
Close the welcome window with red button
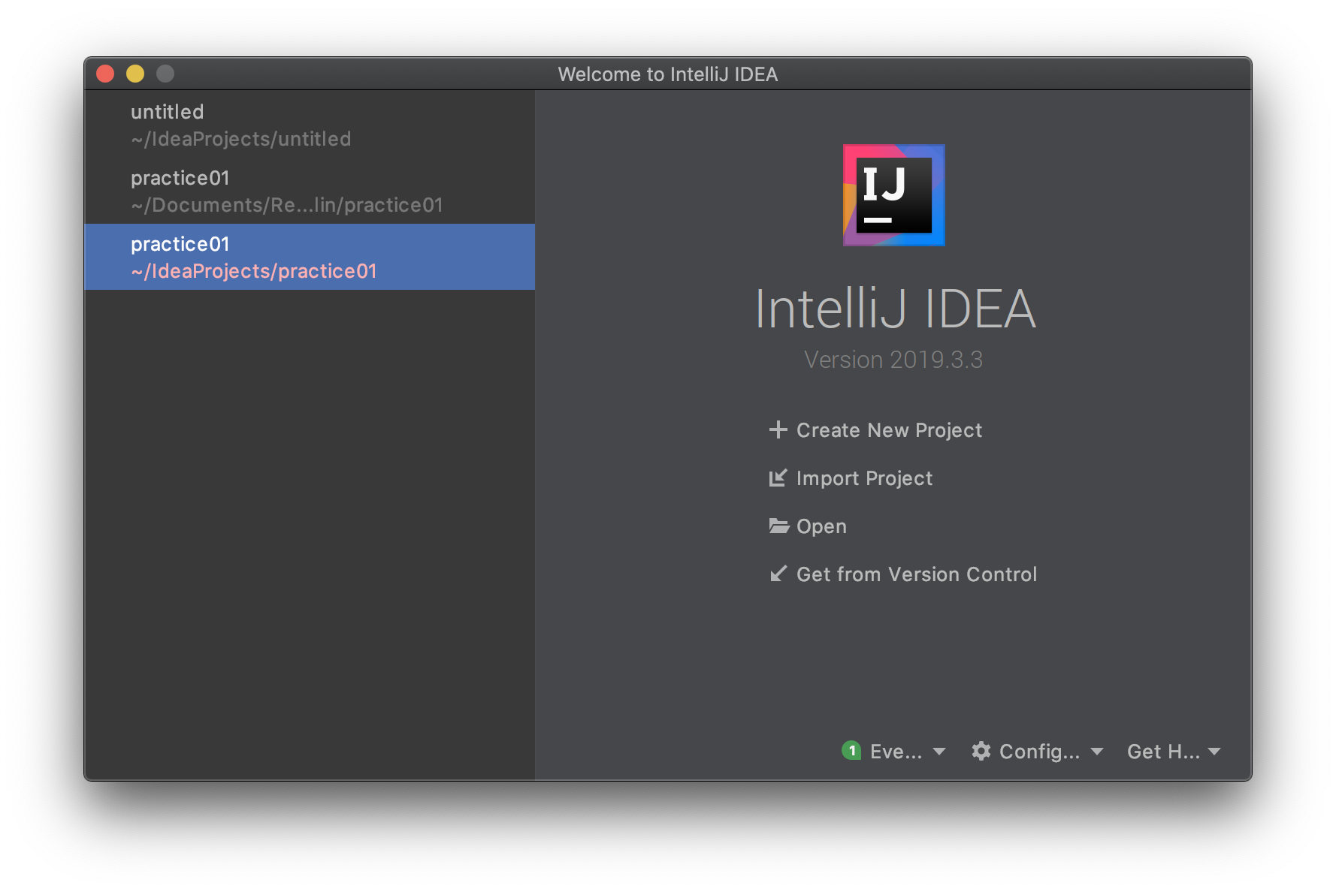pos(105,74)
